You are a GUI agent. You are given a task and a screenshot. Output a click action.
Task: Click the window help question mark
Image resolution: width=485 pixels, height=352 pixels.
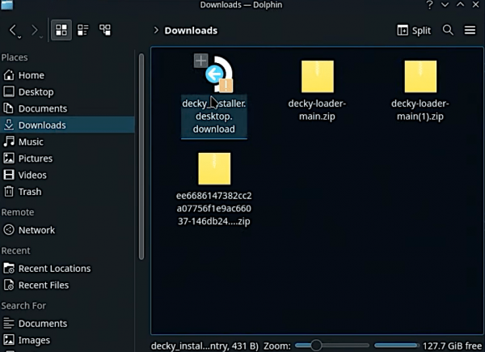[x=430, y=5]
